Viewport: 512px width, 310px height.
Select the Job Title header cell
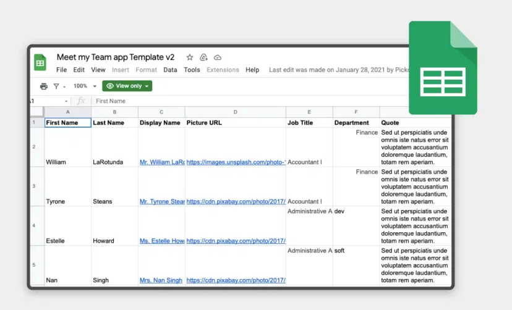[x=309, y=123]
